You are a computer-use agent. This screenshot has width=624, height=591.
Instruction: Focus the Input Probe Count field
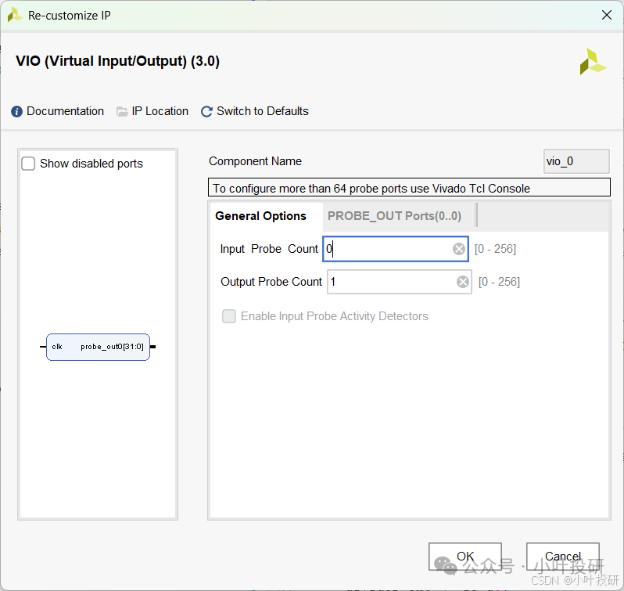coord(387,249)
